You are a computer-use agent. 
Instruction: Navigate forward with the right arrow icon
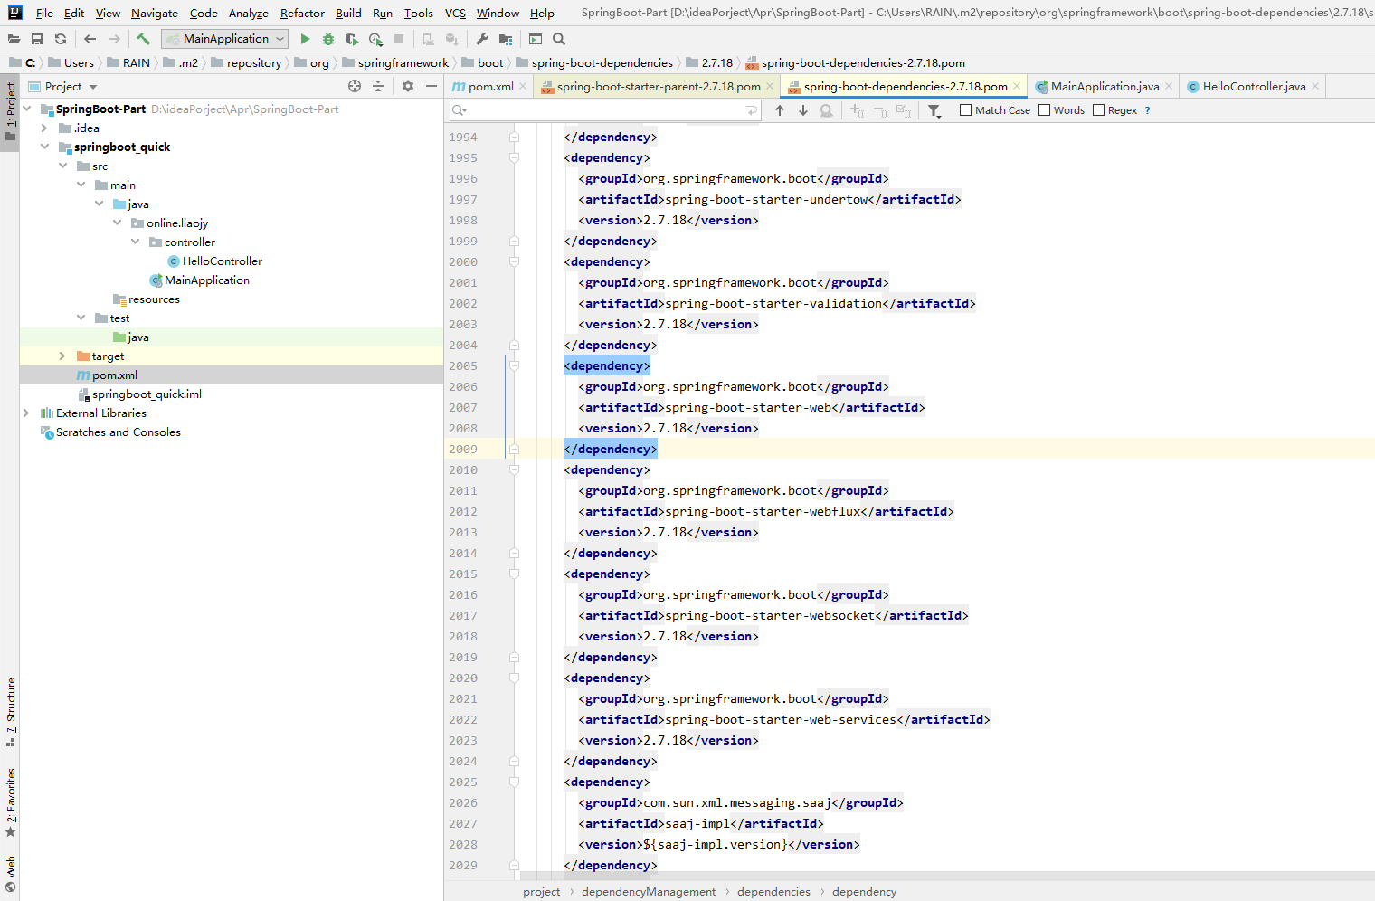pyautogui.click(x=114, y=39)
